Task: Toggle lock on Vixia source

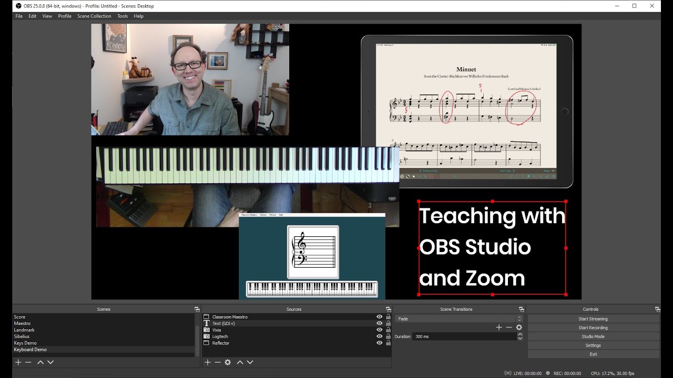Action: point(388,330)
